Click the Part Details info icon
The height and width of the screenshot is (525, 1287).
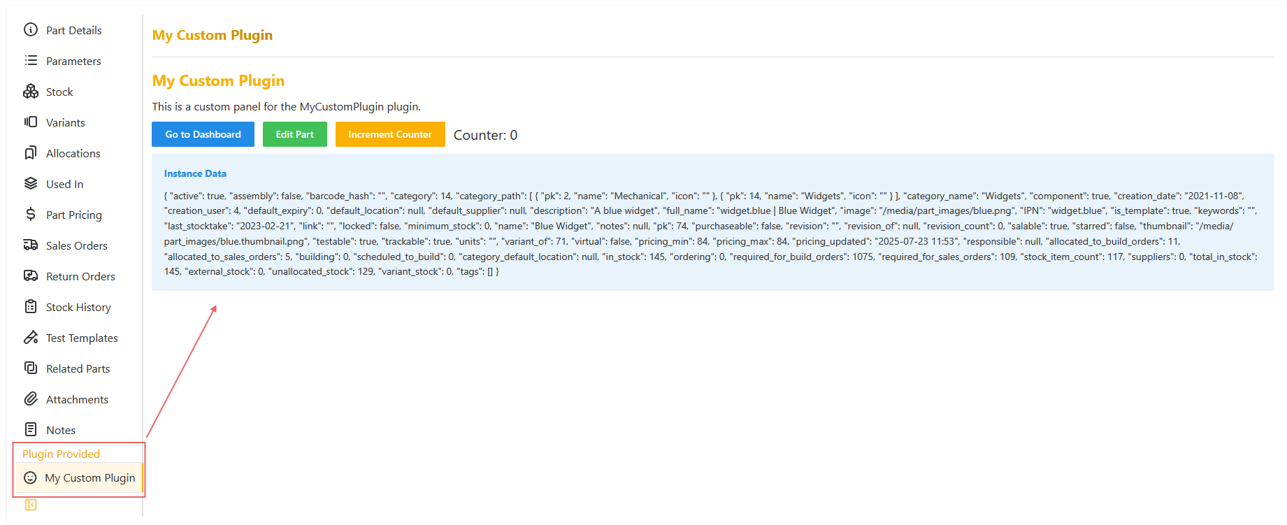tap(31, 30)
